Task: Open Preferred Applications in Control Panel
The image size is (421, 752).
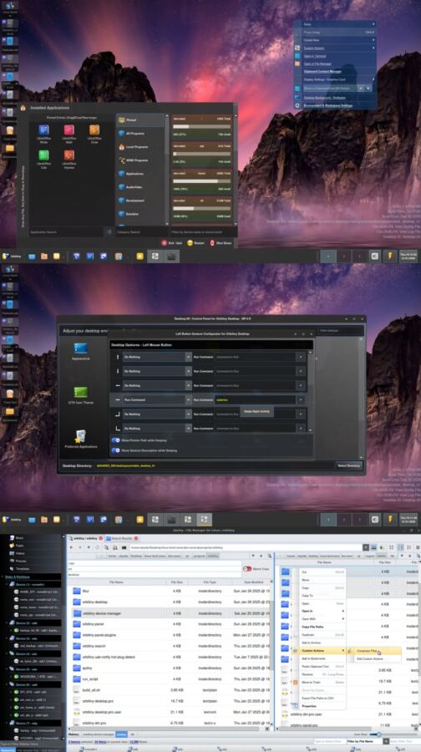Action: [x=80, y=439]
